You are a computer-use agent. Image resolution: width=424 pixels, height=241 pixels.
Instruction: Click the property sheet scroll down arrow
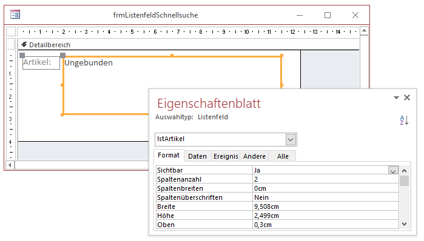(404, 224)
